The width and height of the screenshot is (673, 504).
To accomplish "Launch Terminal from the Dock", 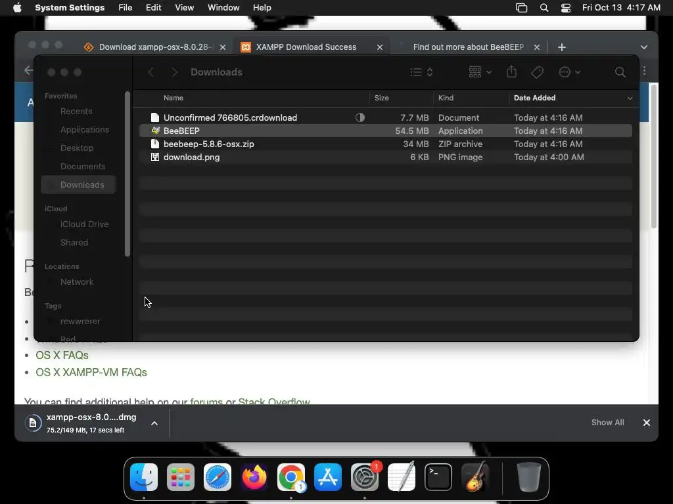I will tap(438, 477).
